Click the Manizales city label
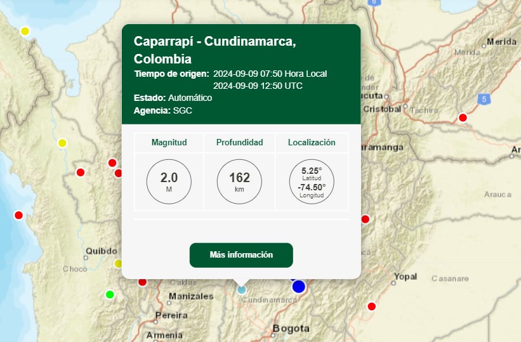521x342 pixels. (x=191, y=296)
